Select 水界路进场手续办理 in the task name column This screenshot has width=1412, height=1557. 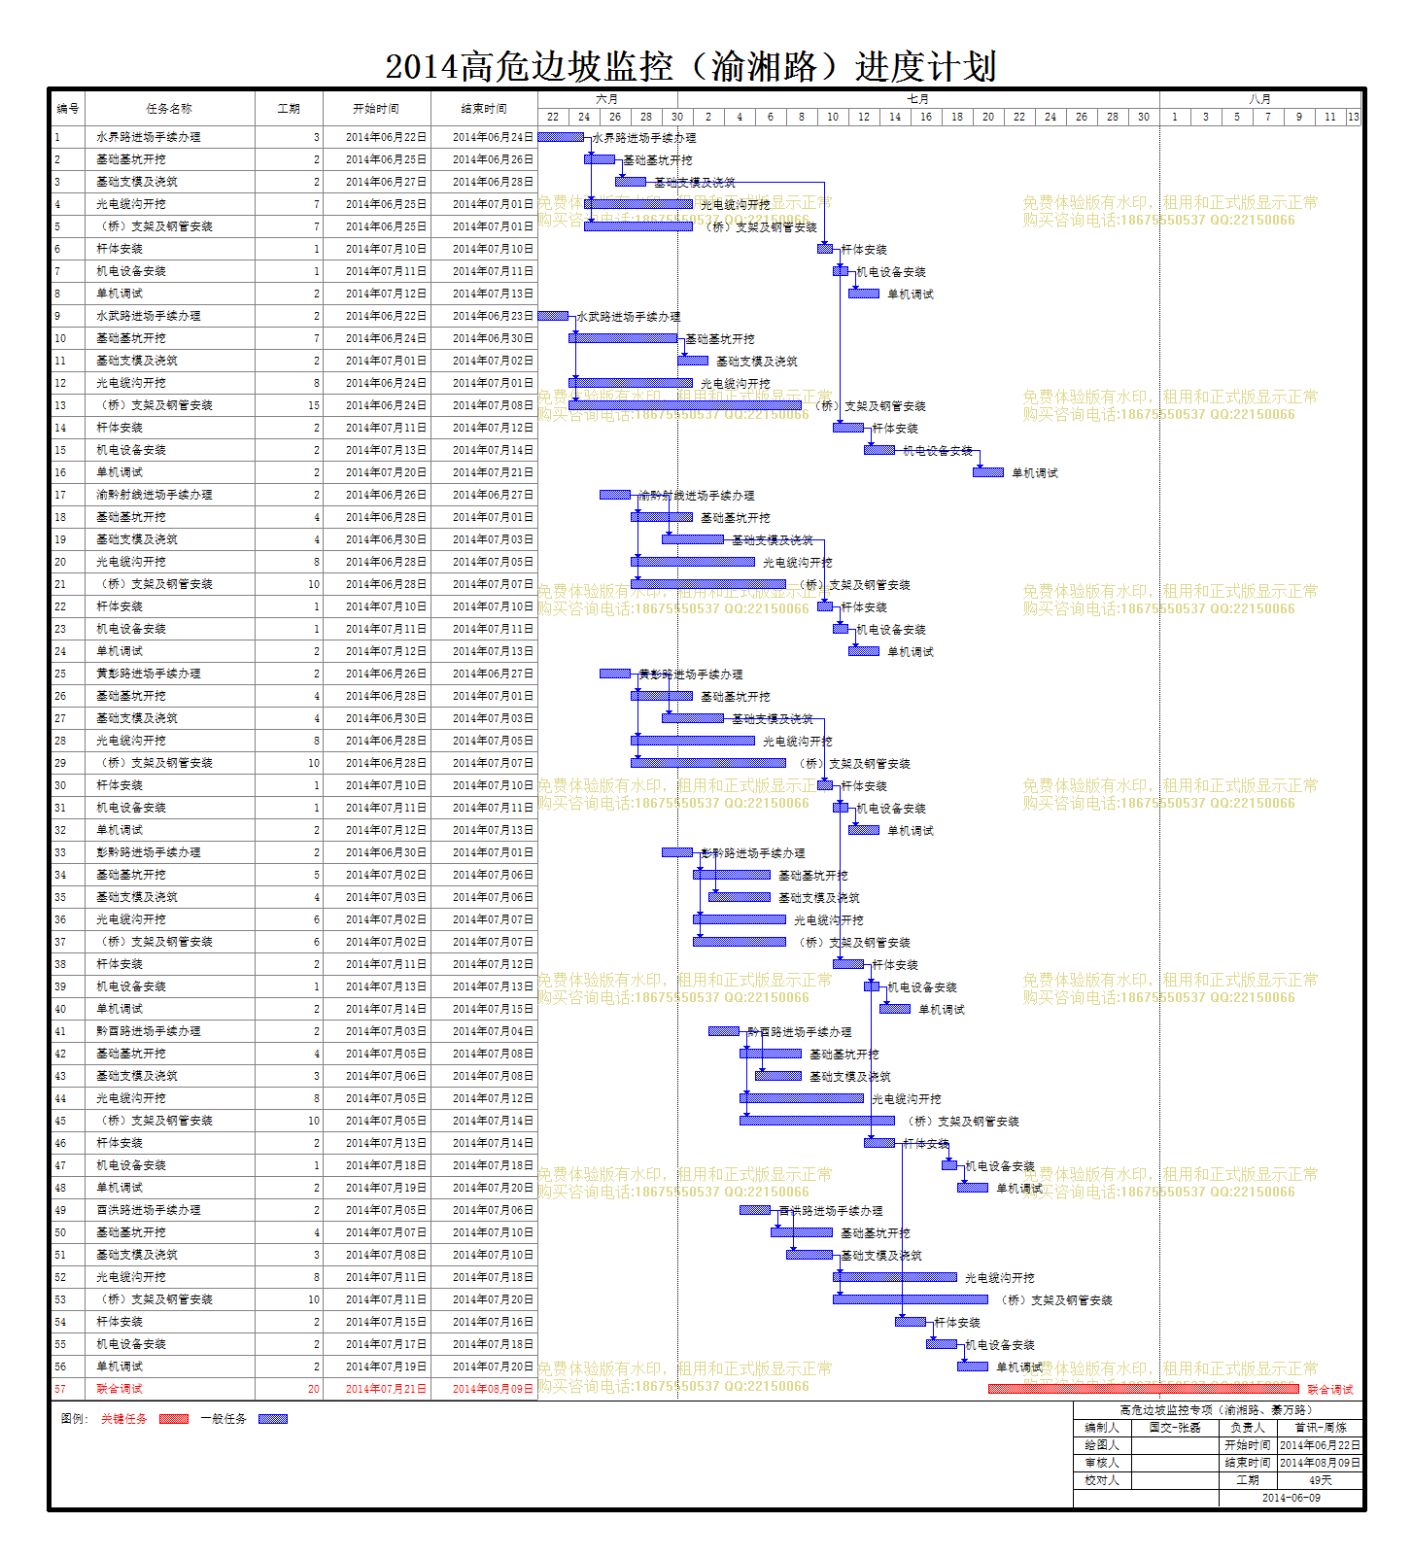149,137
